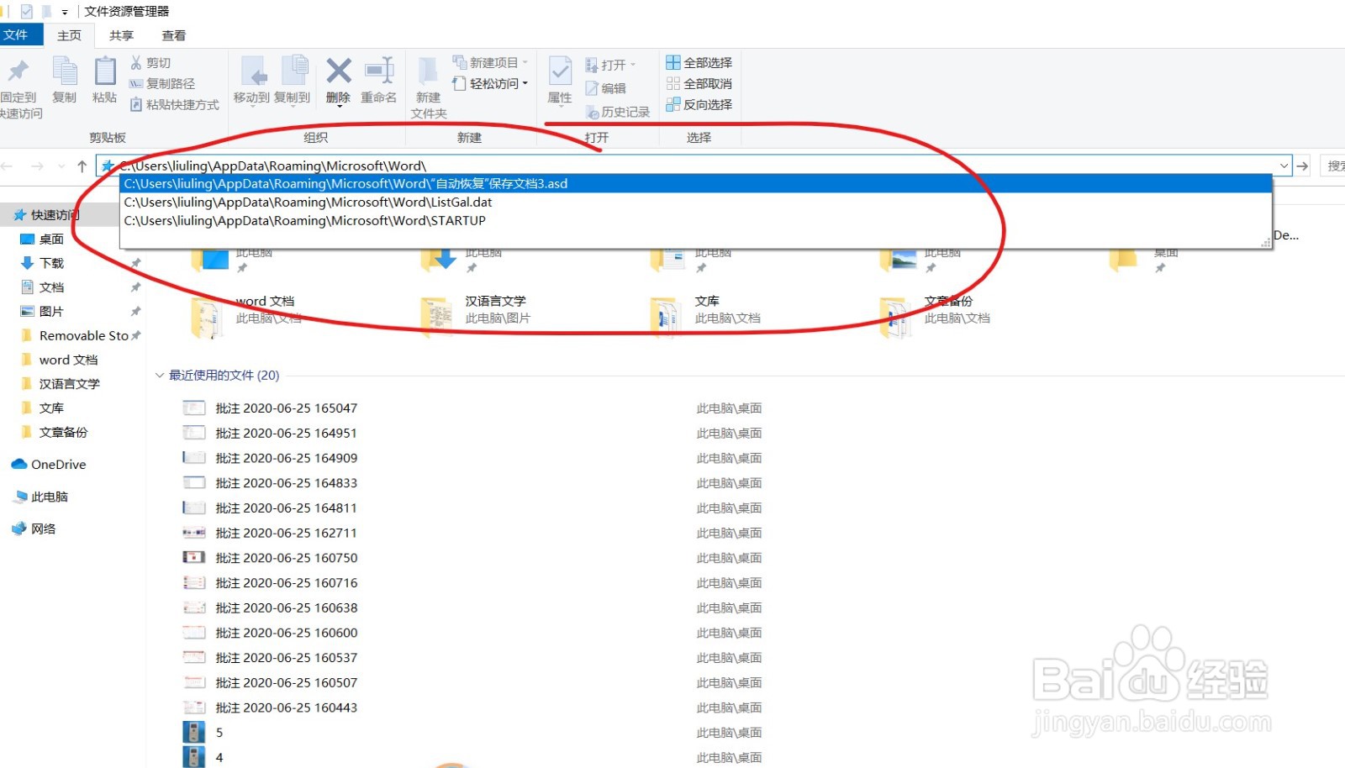The width and height of the screenshot is (1345, 768).
Task: Open the 新建项目 dropdown
Action: 490,62
